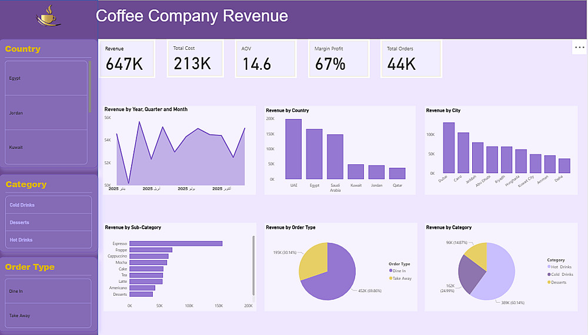This screenshot has width=588, height=335.
Task: Click the Cold Drinks legend entry
Action: coord(560,275)
